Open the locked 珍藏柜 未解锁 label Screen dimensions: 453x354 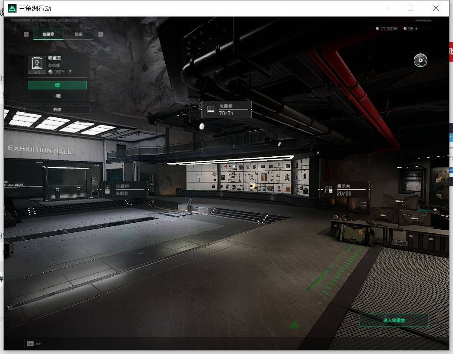tap(124, 189)
